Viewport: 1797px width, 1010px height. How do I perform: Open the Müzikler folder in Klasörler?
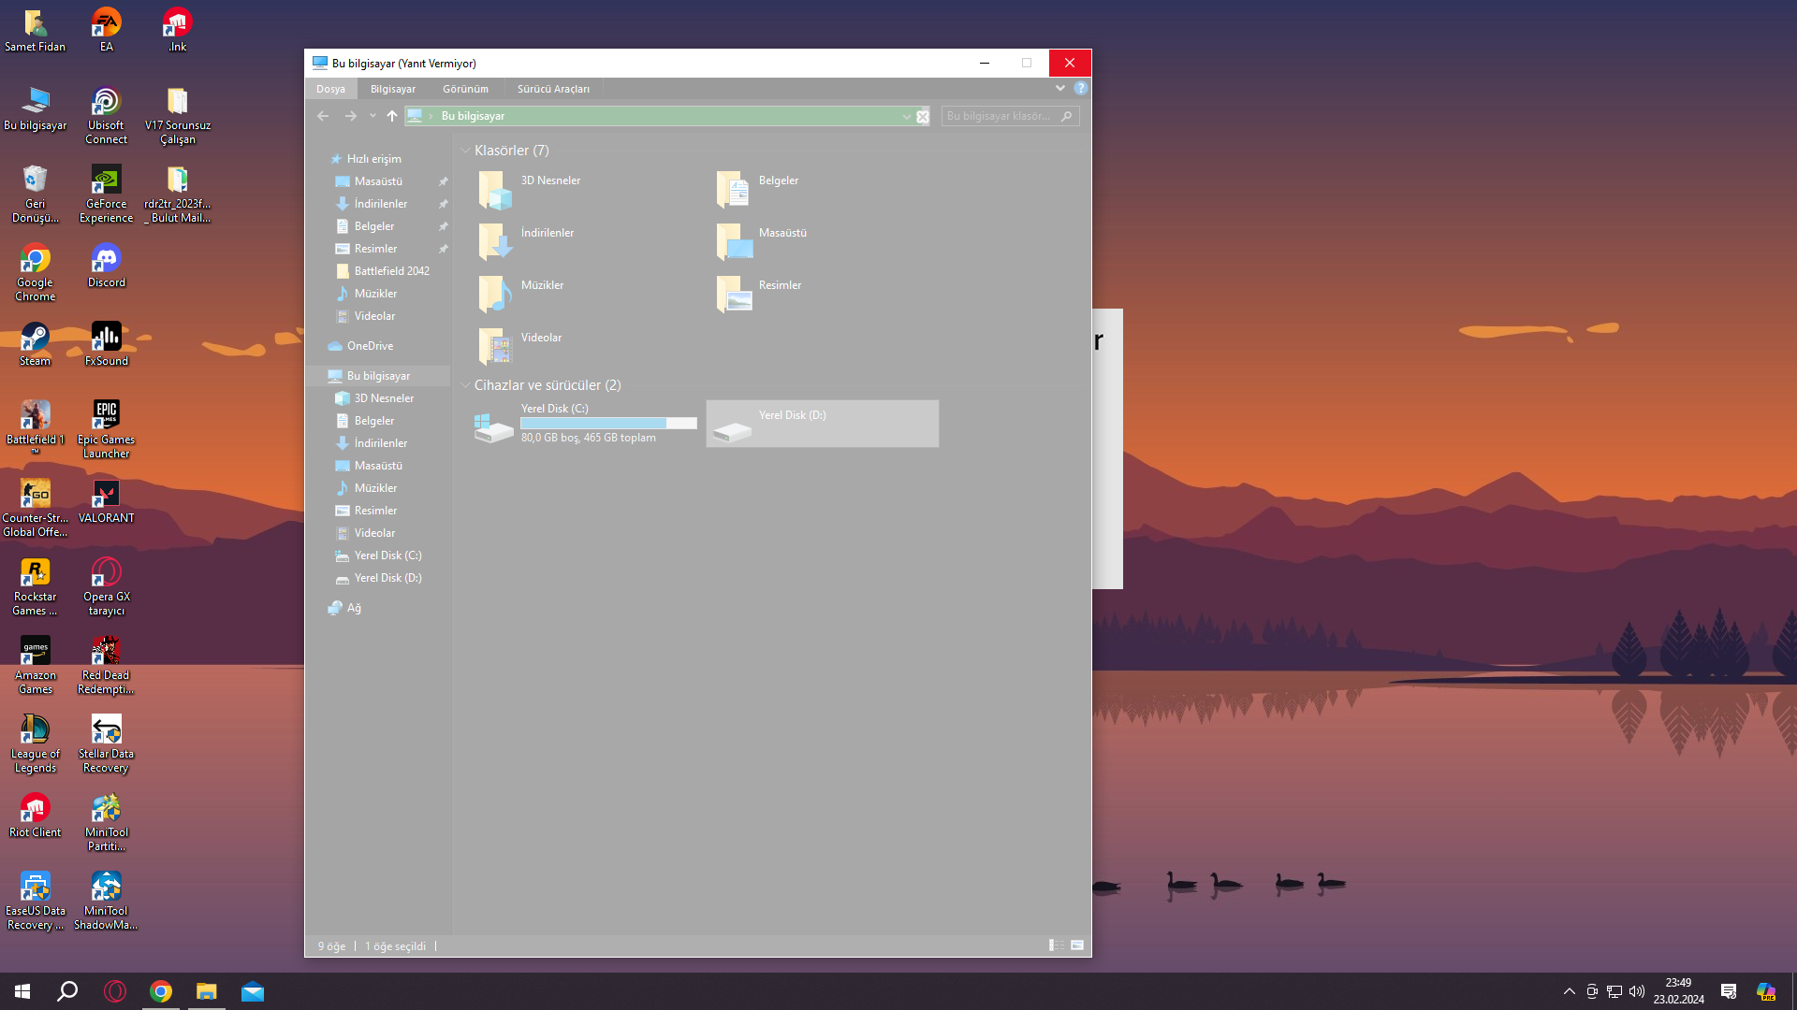[495, 295]
